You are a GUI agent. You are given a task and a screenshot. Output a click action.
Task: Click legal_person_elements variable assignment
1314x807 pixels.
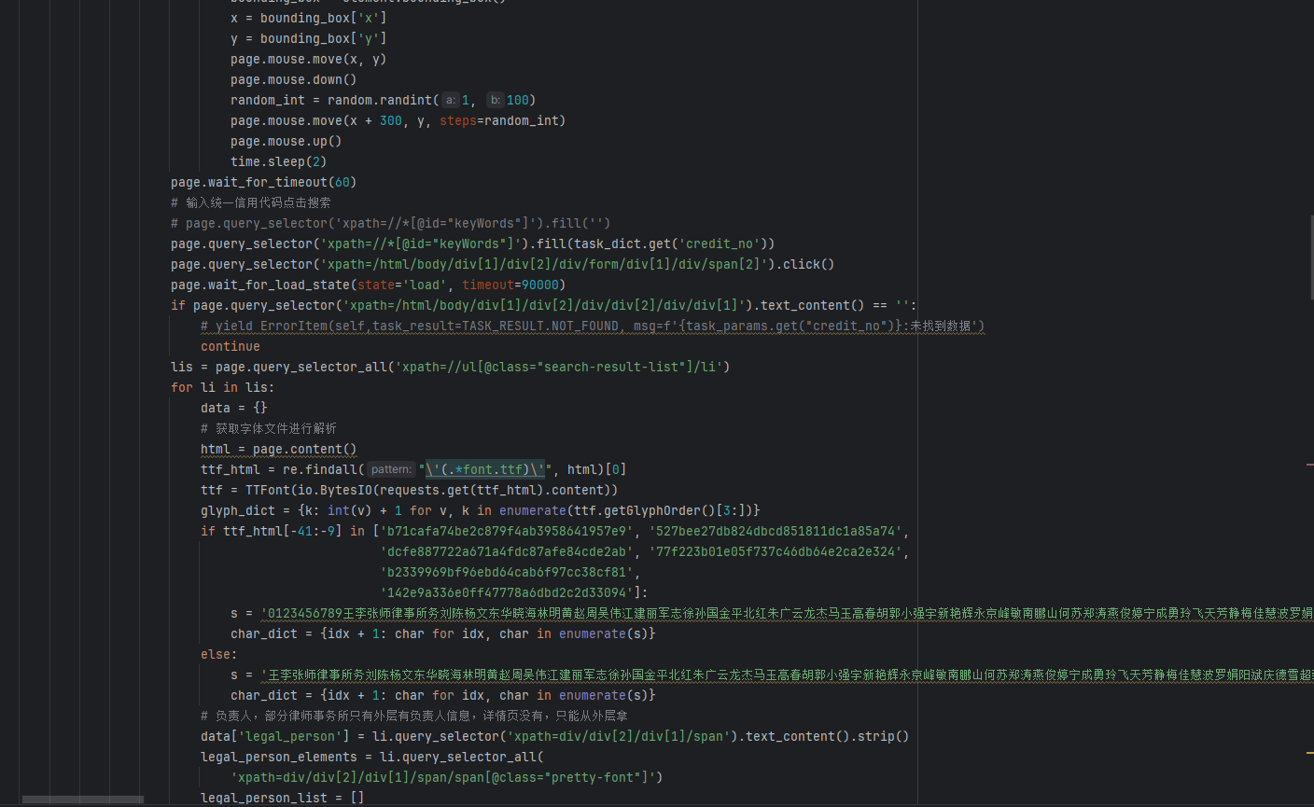point(371,757)
